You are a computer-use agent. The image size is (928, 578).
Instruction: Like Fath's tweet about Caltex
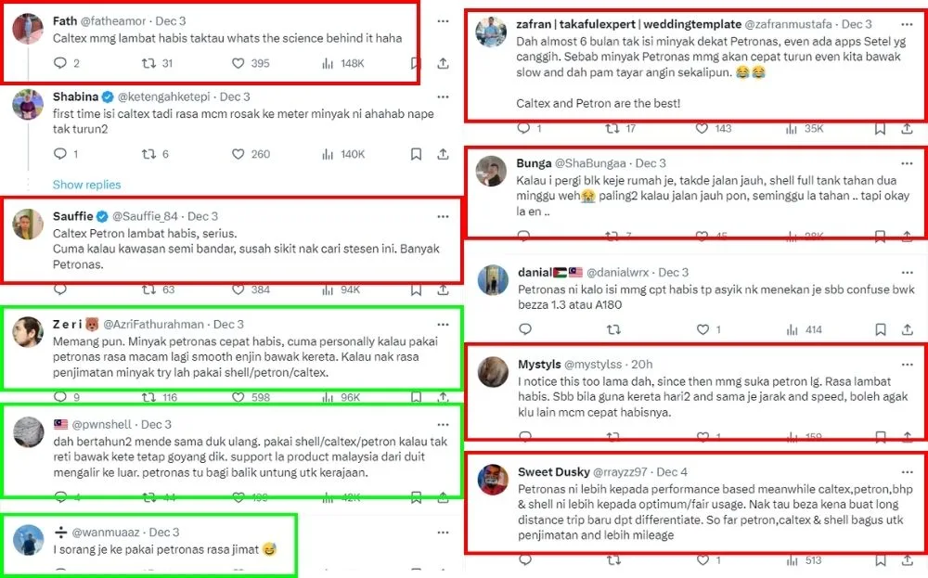[x=238, y=63]
